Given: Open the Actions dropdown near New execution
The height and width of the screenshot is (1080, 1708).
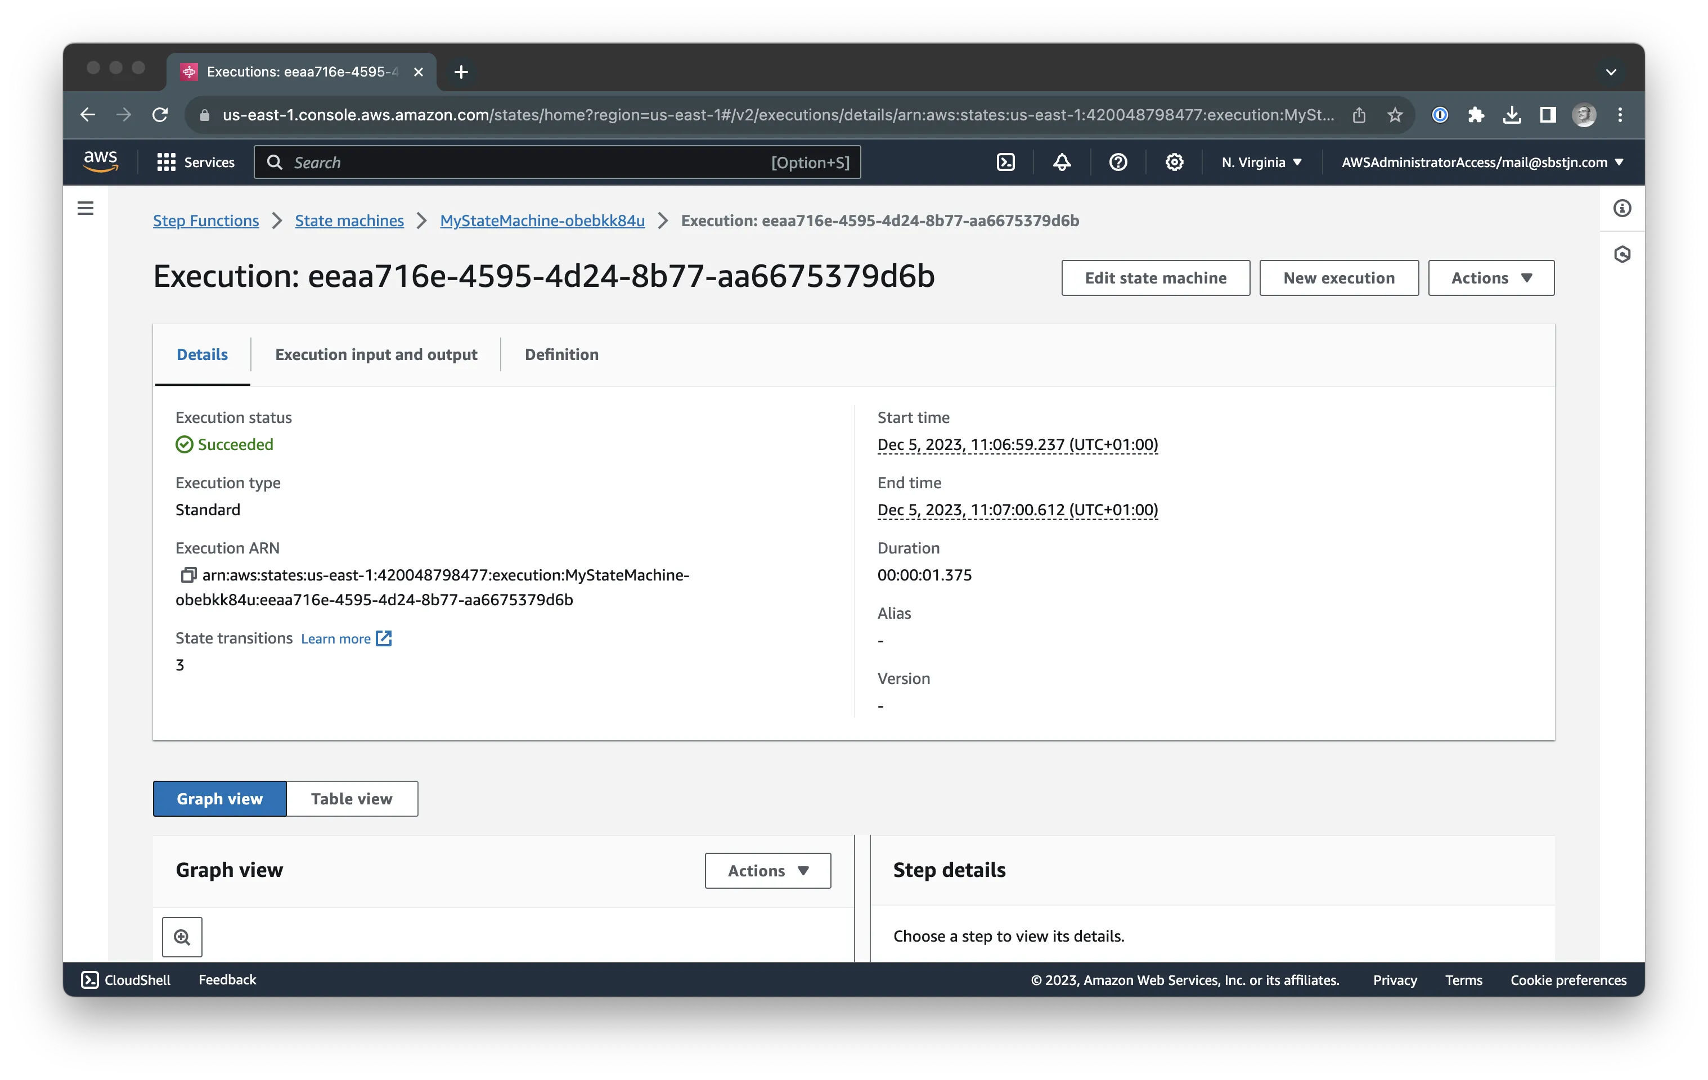Looking at the screenshot, I should 1490,277.
